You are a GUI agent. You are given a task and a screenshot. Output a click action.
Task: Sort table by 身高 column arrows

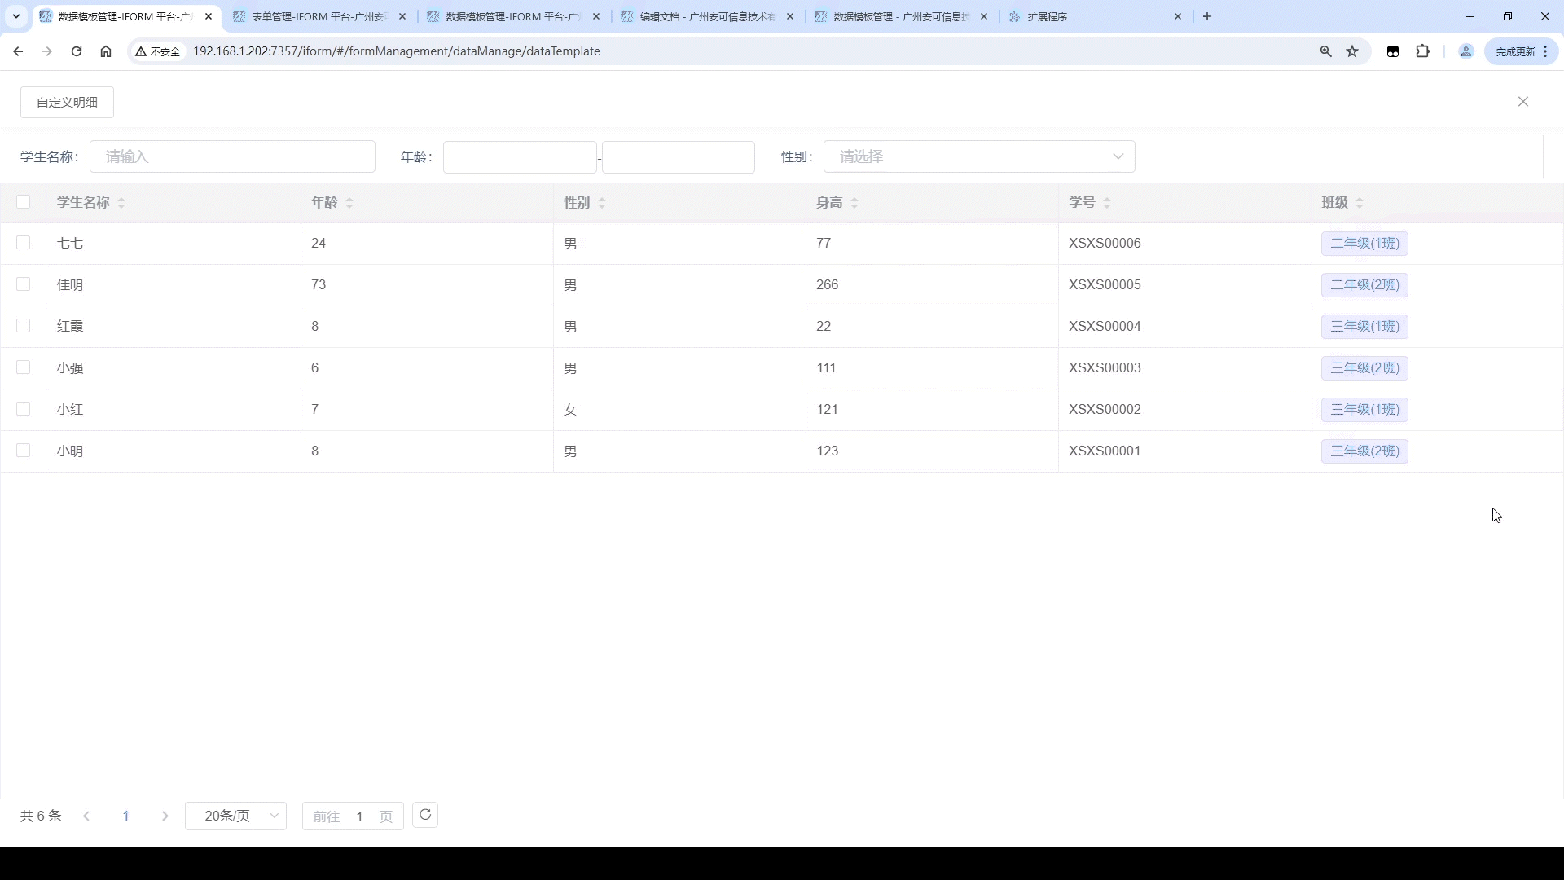(x=854, y=203)
